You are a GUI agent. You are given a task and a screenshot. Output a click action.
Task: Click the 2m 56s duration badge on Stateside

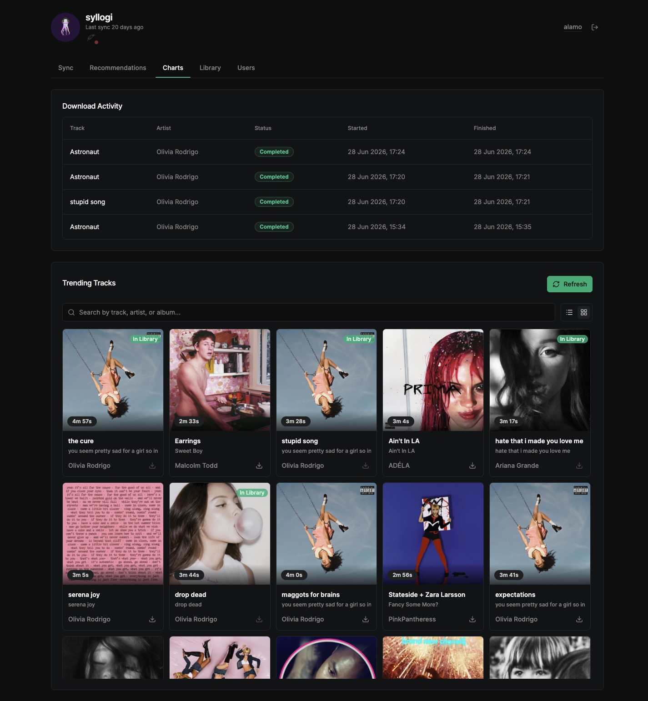click(x=402, y=575)
